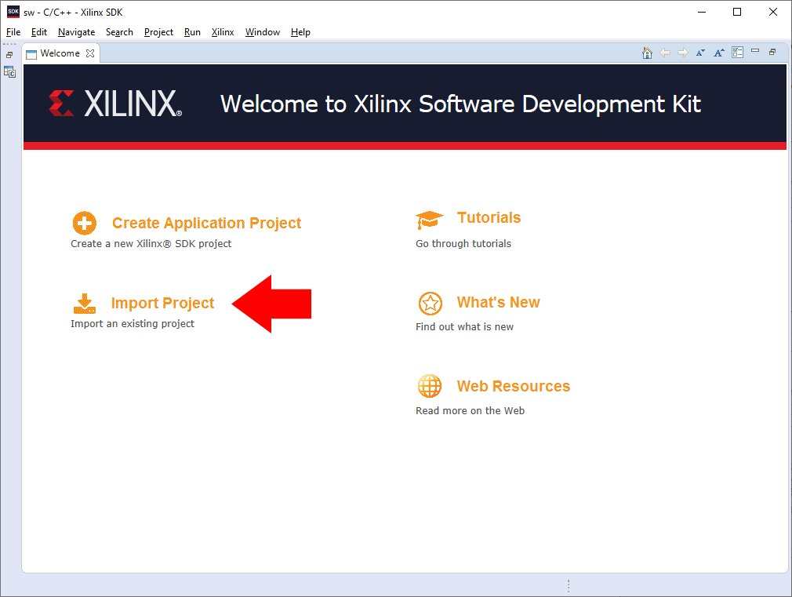Open the C/C++ perspective icon in left sidebar
Viewport: 792px width, 597px height.
point(9,72)
